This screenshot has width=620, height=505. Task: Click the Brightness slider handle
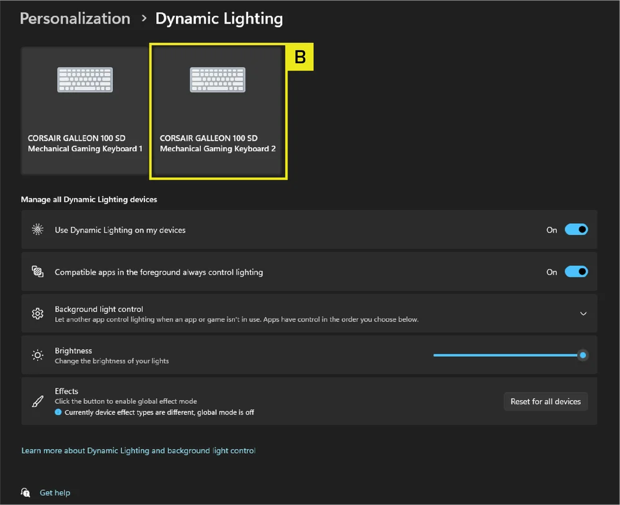[582, 355]
